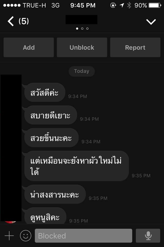Tap the microphone voice message button
Viewport: 164px width, 247px height.
148,236
